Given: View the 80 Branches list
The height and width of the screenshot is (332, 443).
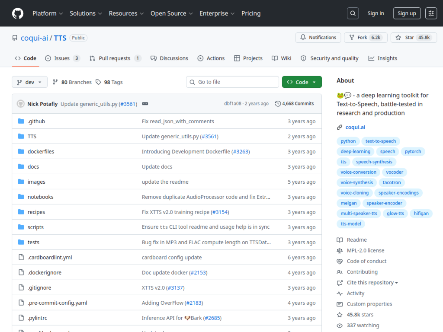Looking at the screenshot, I should [x=72, y=82].
